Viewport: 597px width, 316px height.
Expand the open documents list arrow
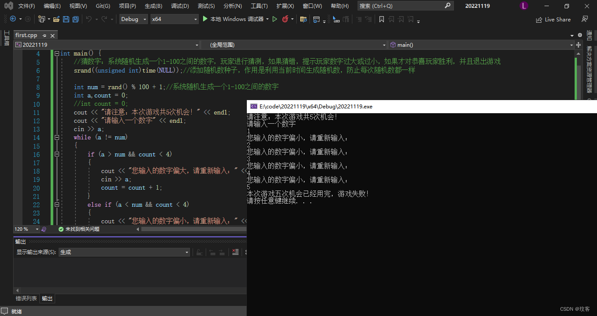click(x=572, y=35)
